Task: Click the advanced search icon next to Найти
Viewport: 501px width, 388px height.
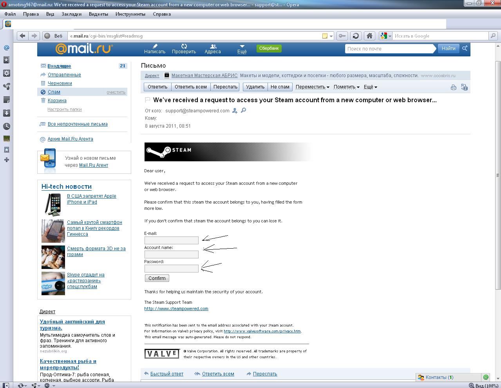Action: [x=465, y=48]
